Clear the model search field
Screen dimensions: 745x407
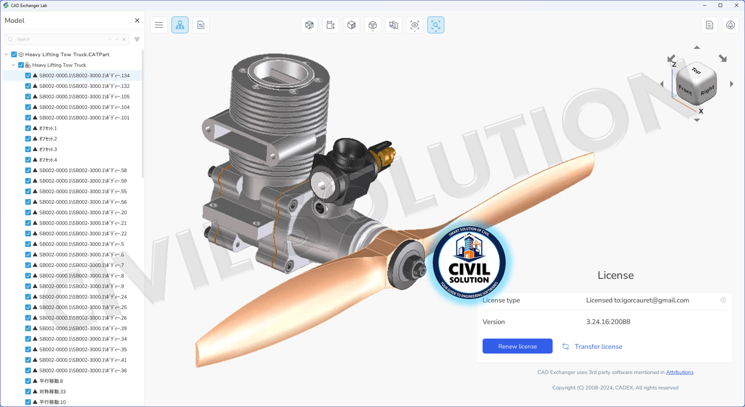click(124, 39)
